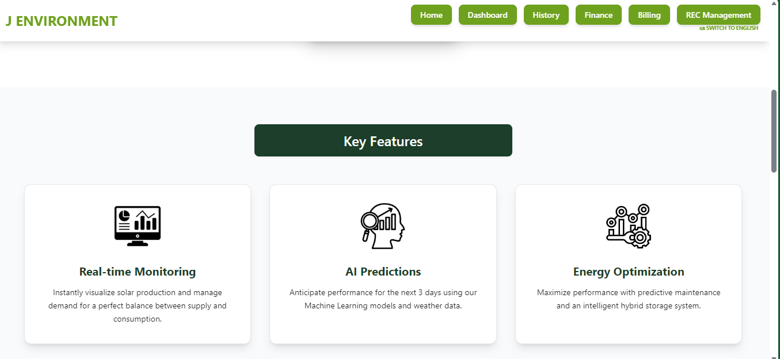Open the Home page from the navbar
This screenshot has width=780, height=359.
pos(431,15)
